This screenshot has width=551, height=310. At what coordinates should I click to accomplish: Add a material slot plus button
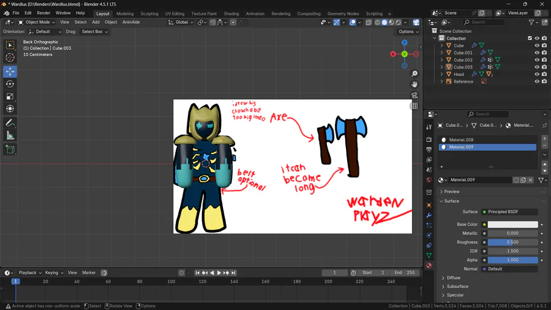point(544,138)
